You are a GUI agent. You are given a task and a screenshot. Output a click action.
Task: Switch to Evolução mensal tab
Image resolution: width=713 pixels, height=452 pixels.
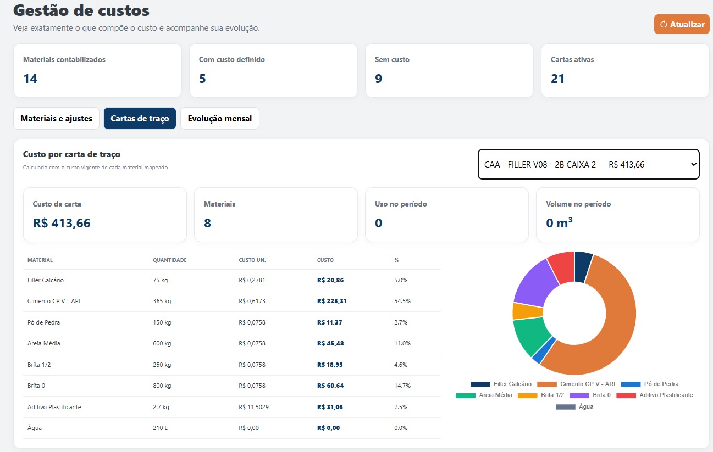220,119
